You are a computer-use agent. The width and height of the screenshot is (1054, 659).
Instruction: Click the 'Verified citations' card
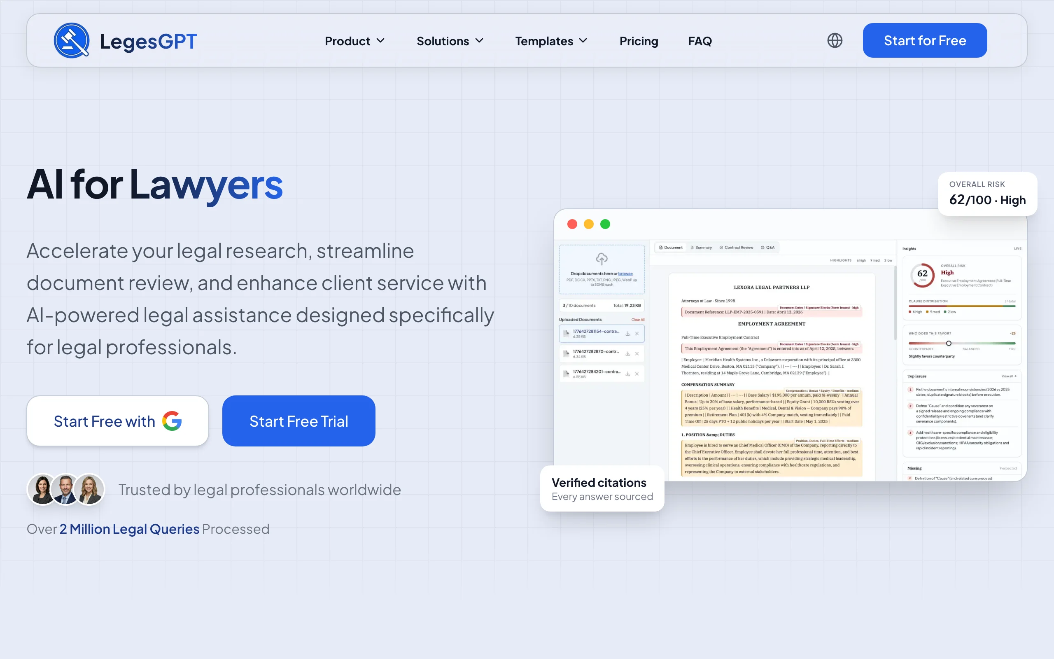[x=602, y=488]
